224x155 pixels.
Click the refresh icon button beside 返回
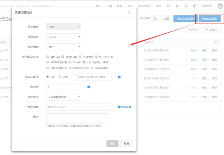tap(155, 19)
